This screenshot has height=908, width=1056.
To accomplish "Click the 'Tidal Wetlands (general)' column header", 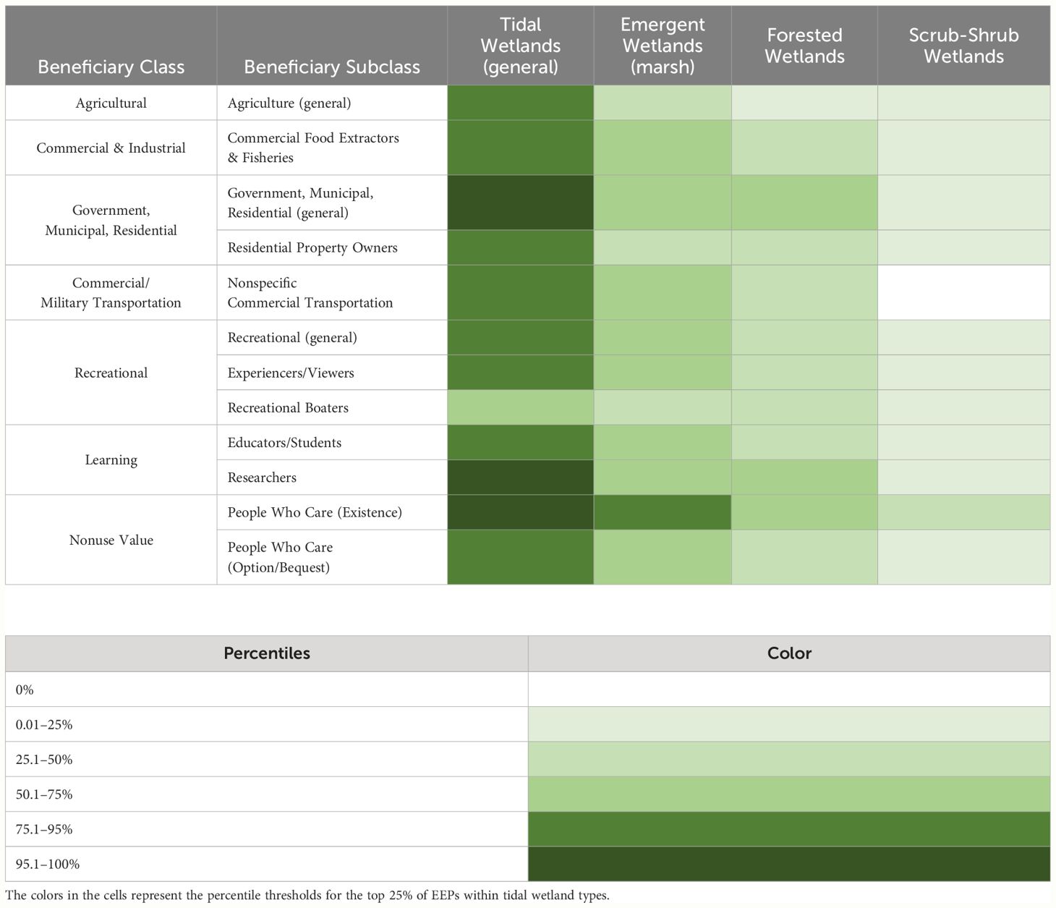I will click(x=521, y=46).
